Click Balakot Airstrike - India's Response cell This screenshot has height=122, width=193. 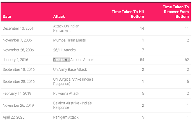(x=72, y=105)
